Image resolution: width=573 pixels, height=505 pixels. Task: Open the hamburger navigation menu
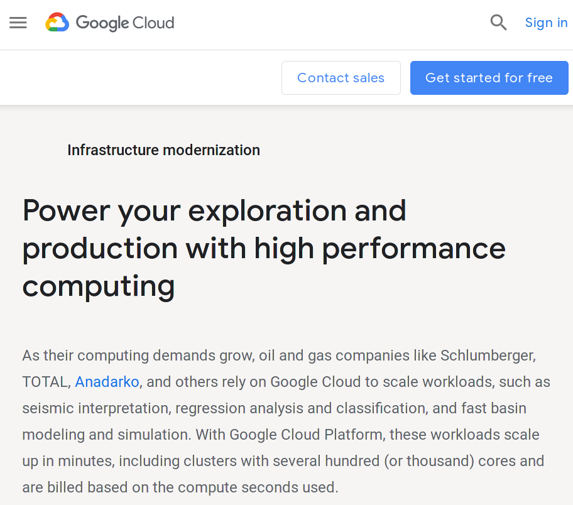18,23
